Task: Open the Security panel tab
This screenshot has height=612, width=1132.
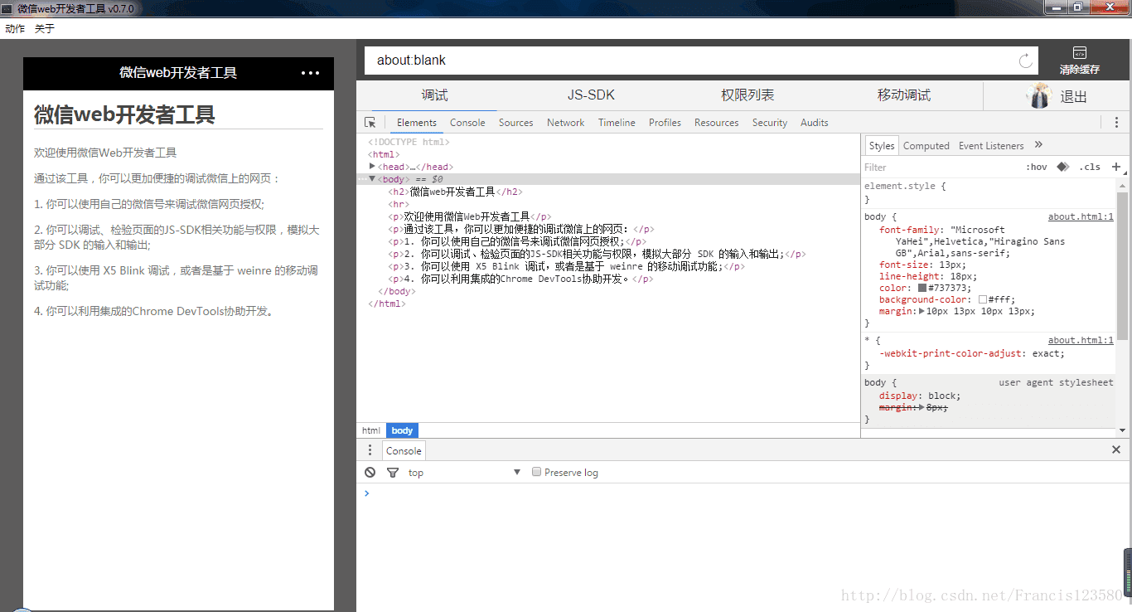Action: 770,123
